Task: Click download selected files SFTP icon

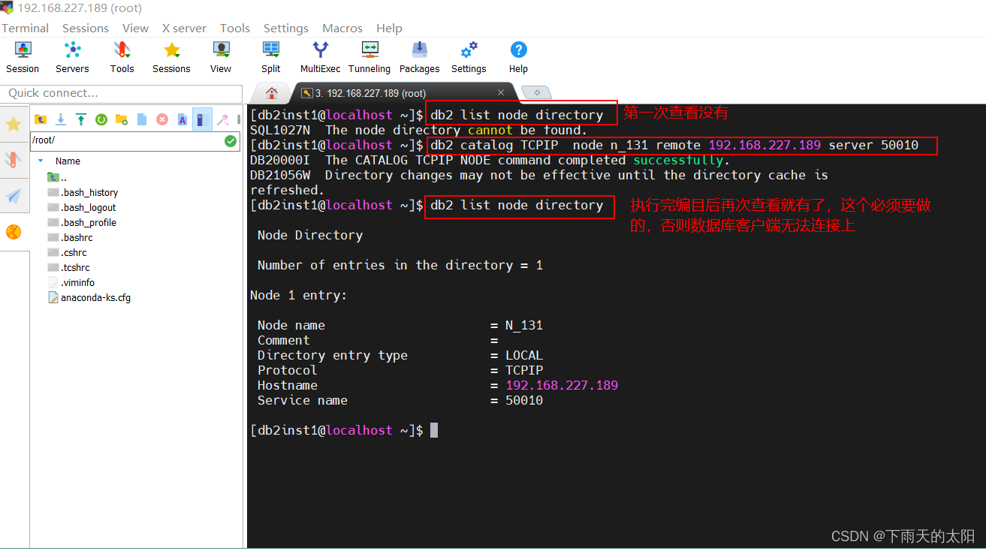Action: [x=61, y=119]
